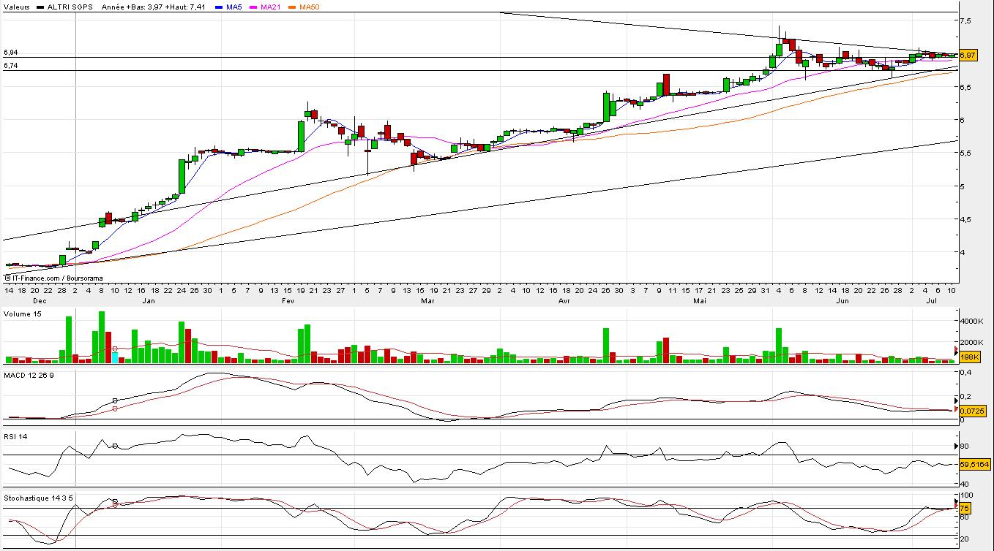Click the MACD 12 26 9 panel title
The height and width of the screenshot is (551, 994).
point(29,375)
